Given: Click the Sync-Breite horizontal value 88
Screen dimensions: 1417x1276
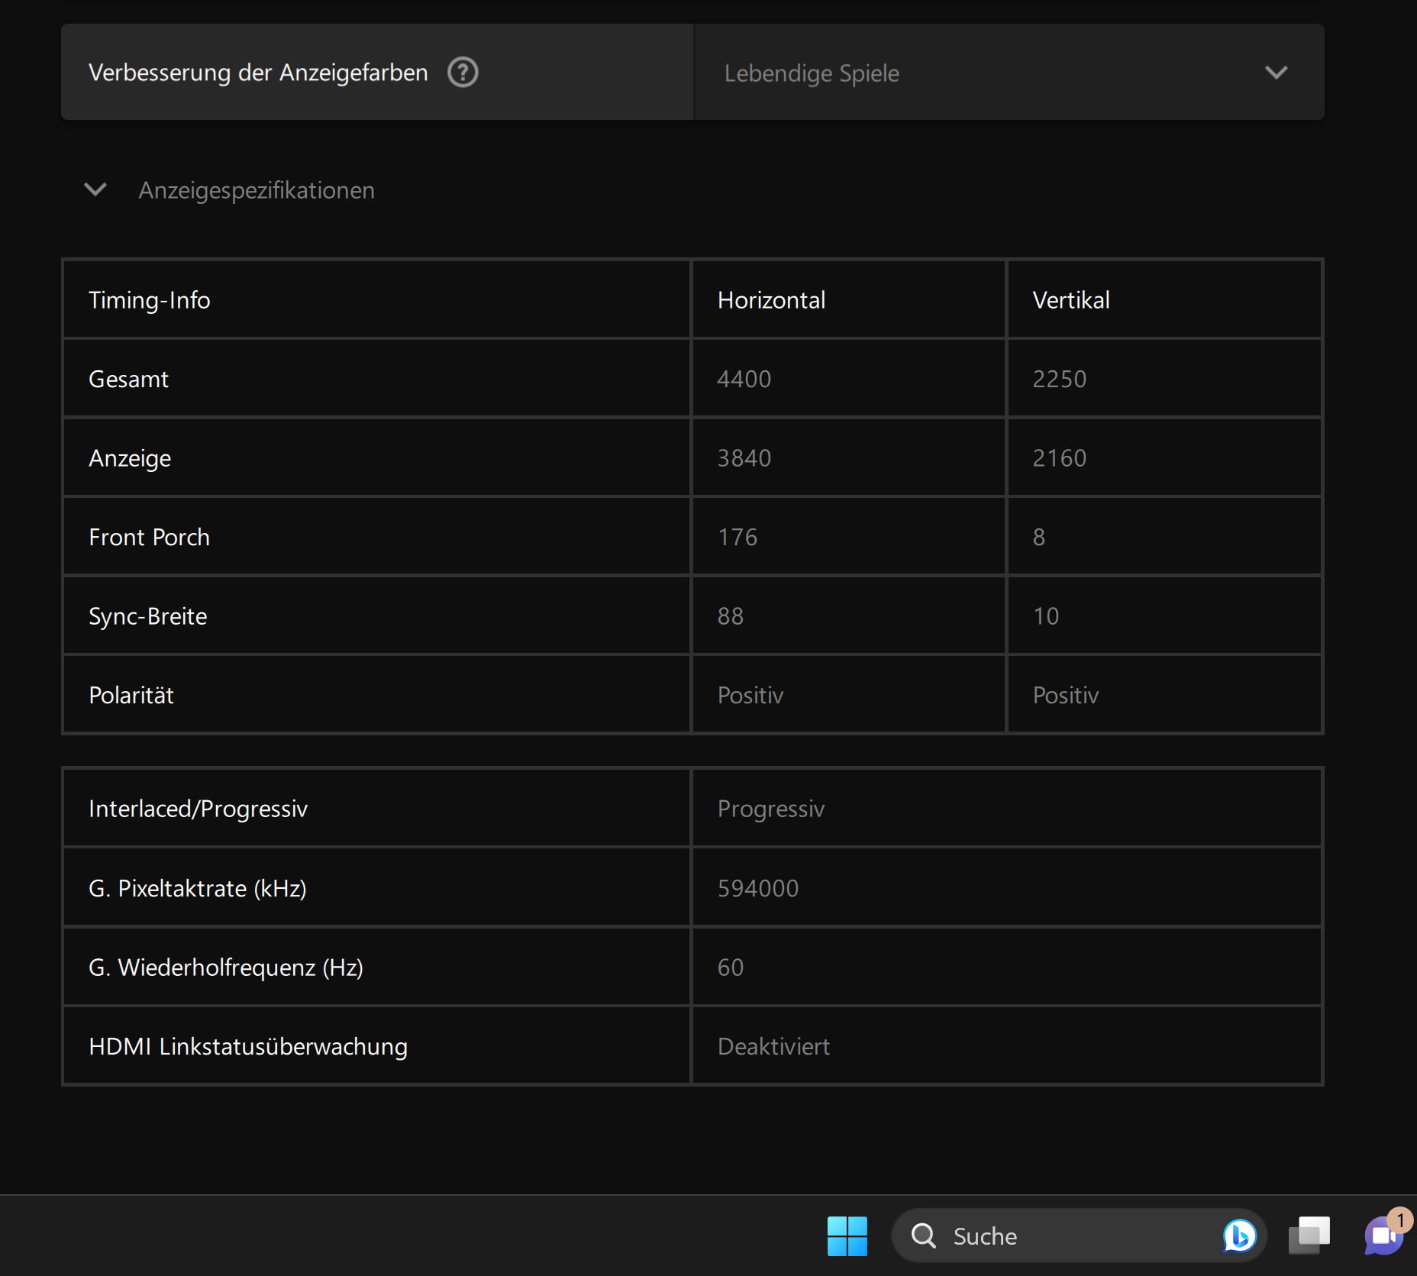Looking at the screenshot, I should 731,616.
